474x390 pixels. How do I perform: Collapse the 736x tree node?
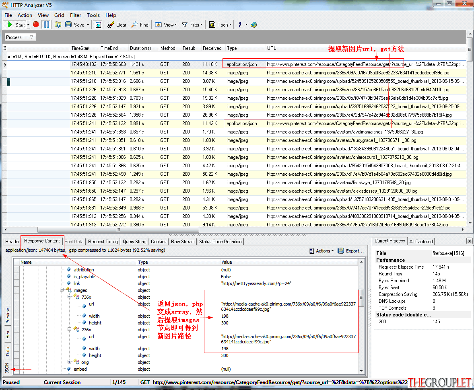(70, 297)
